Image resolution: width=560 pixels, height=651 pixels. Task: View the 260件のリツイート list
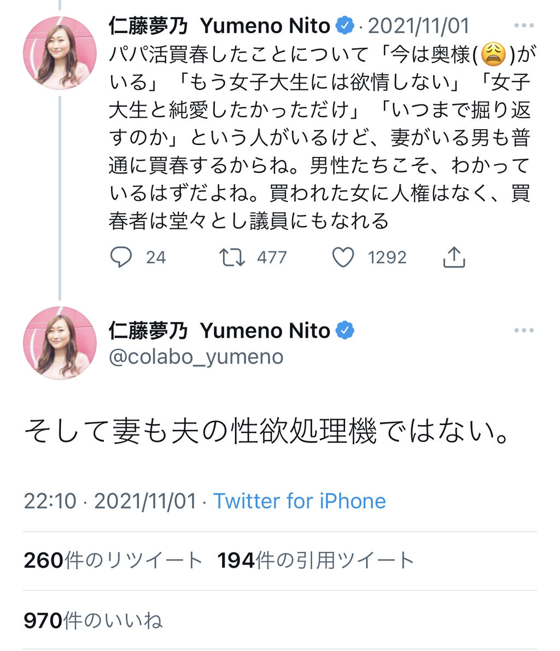tap(113, 561)
